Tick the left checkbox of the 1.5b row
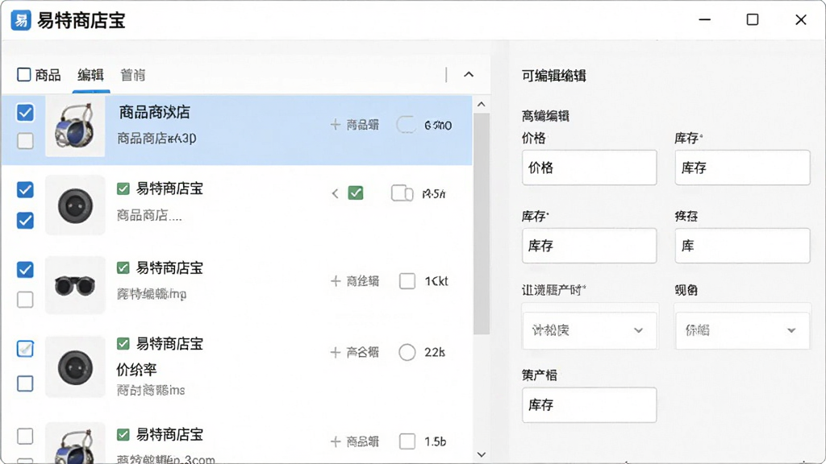Image resolution: width=826 pixels, height=464 pixels. coord(25,436)
